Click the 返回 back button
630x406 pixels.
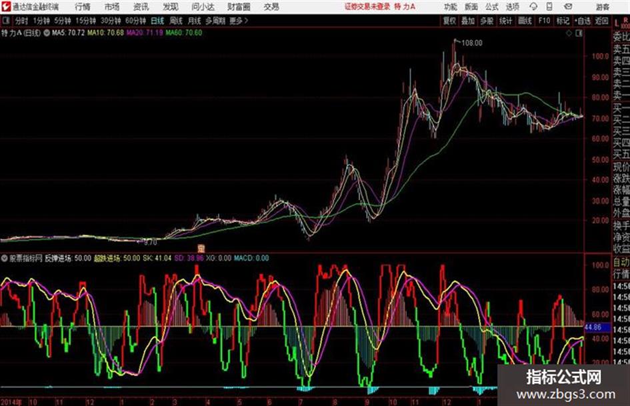point(601,21)
